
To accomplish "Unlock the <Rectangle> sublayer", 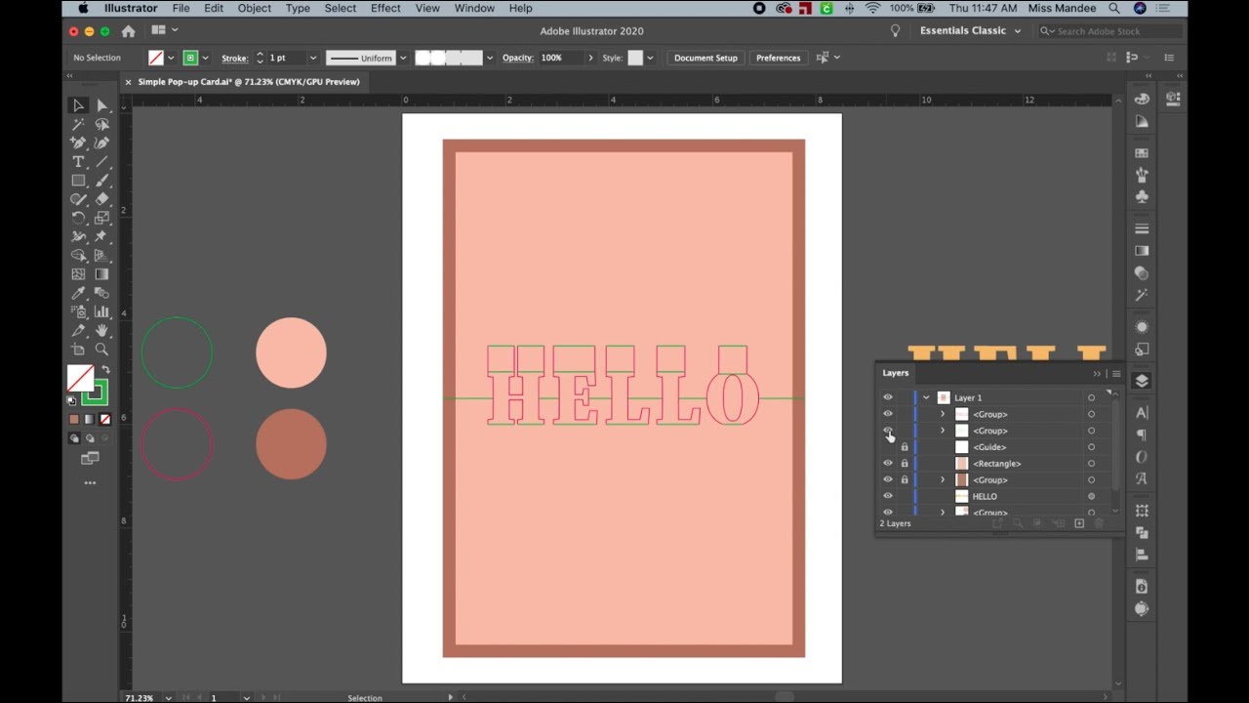I will click(x=905, y=464).
